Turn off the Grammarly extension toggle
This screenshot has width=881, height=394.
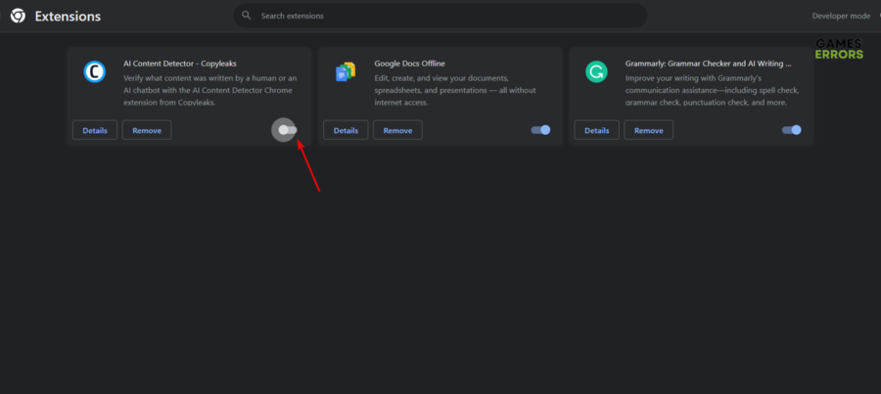(x=791, y=130)
